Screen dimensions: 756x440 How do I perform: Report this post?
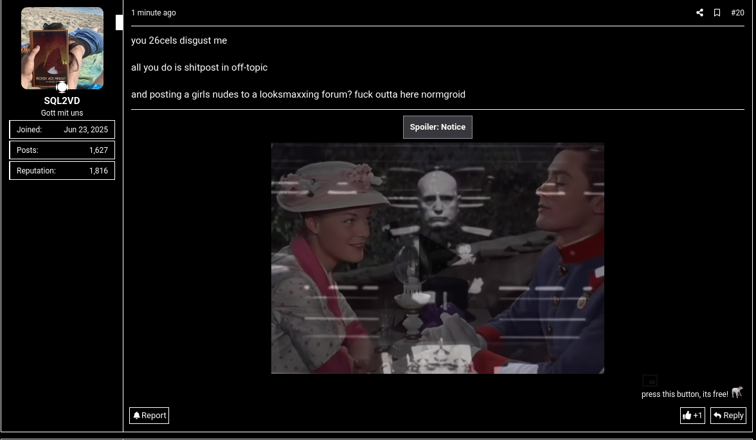click(x=149, y=416)
